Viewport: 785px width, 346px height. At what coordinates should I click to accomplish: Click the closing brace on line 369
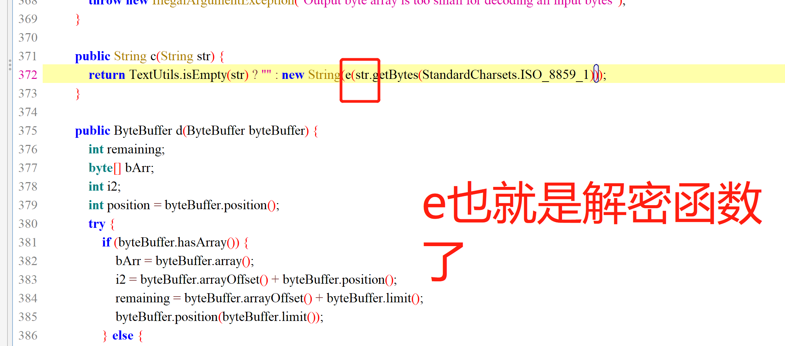pos(78,19)
